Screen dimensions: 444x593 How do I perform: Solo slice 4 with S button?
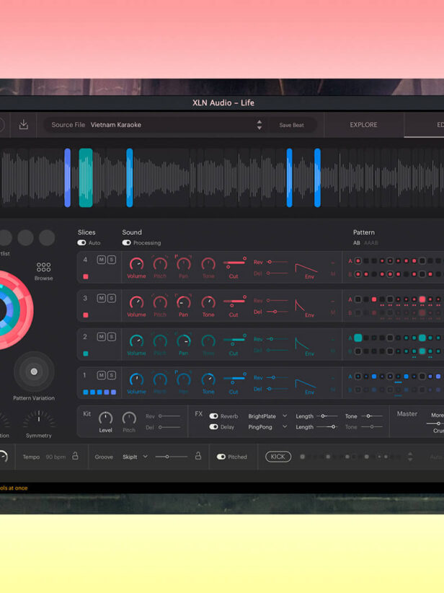pyautogui.click(x=112, y=260)
